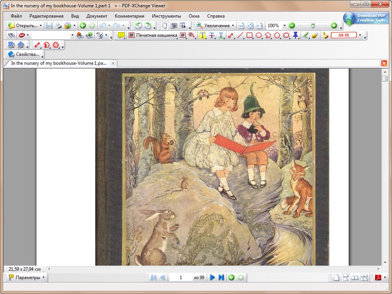
Task: Add a sticky note comment
Action: coord(121,35)
